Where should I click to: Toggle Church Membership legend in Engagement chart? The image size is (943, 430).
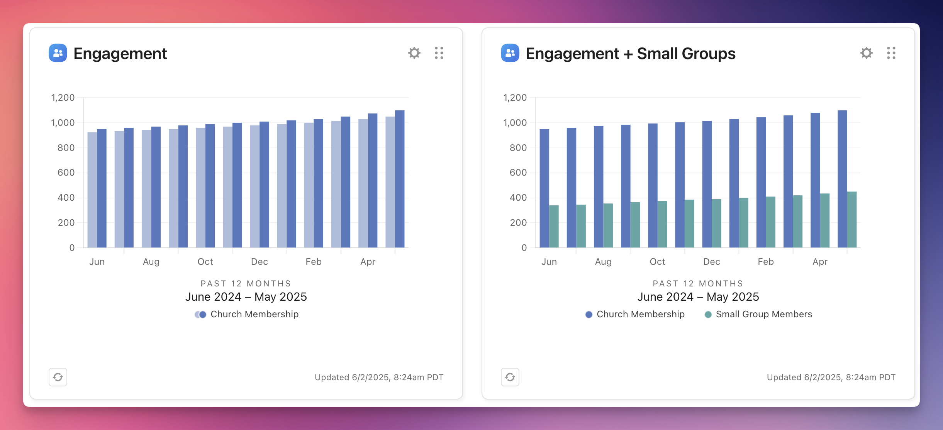[254, 314]
